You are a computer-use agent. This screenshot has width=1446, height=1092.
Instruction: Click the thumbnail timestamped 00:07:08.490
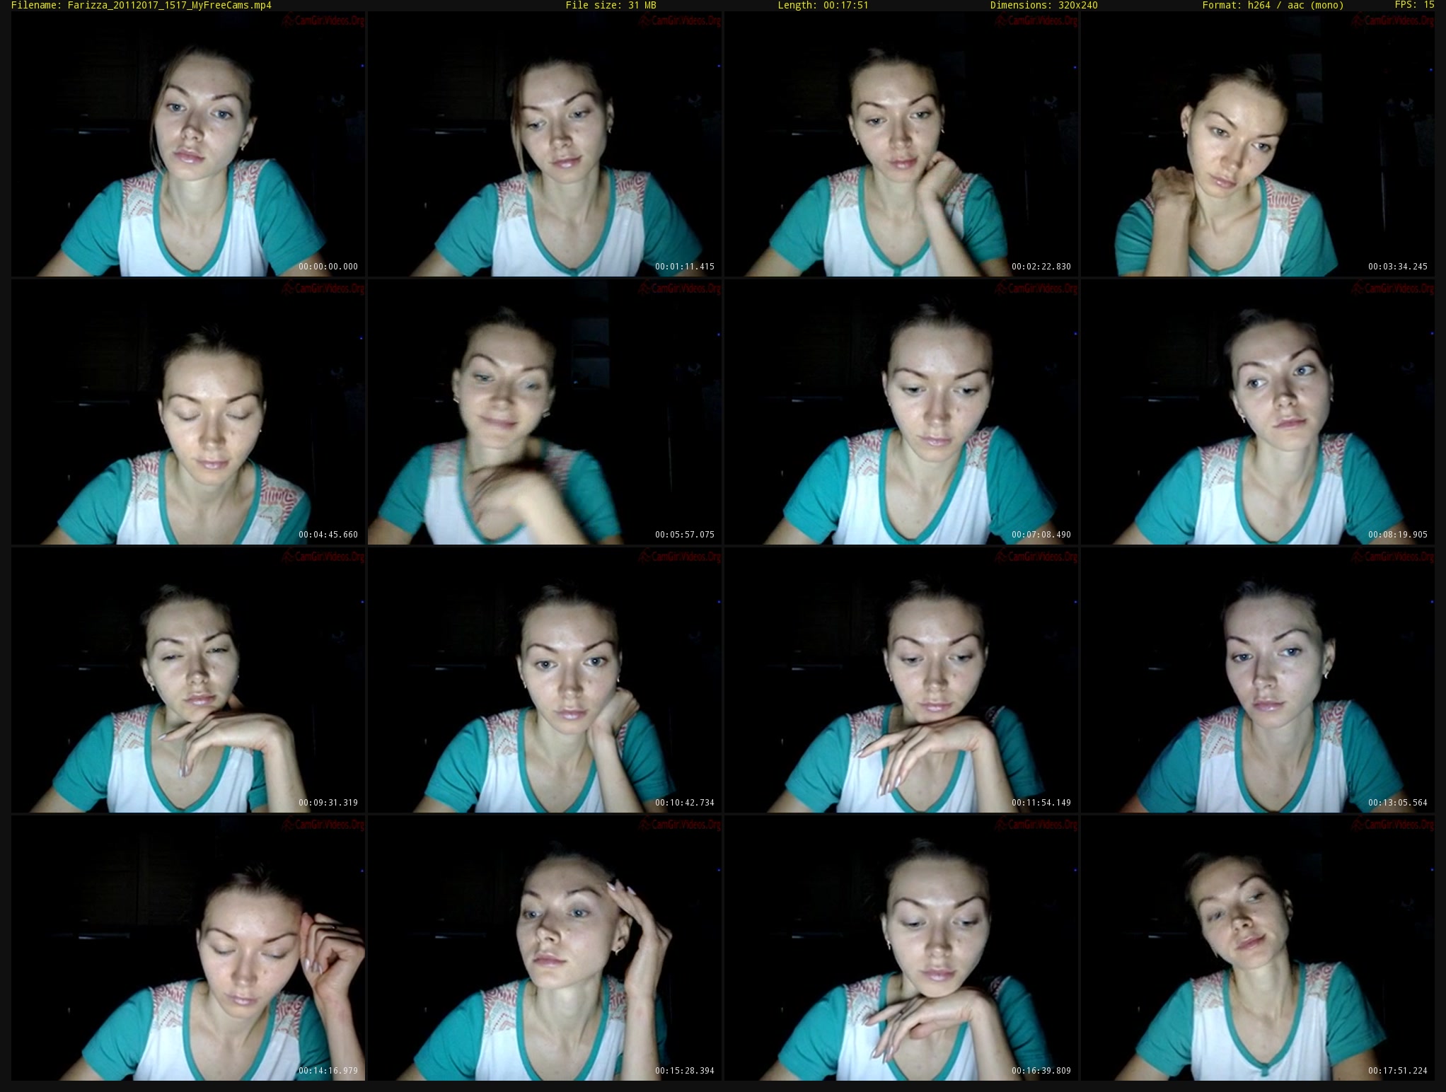click(x=901, y=412)
